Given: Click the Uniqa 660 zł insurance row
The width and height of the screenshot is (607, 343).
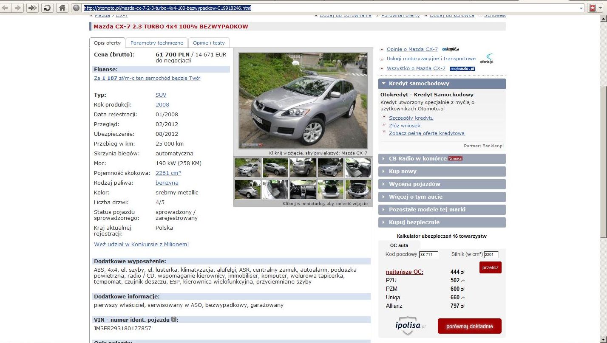Looking at the screenshot, I should coord(425,298).
